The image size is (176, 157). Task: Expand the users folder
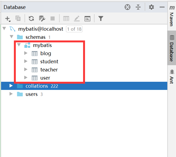click(11, 94)
